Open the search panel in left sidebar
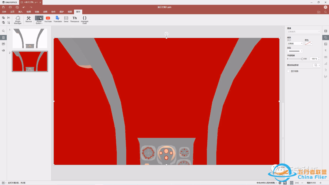 pyautogui.click(x=3, y=31)
